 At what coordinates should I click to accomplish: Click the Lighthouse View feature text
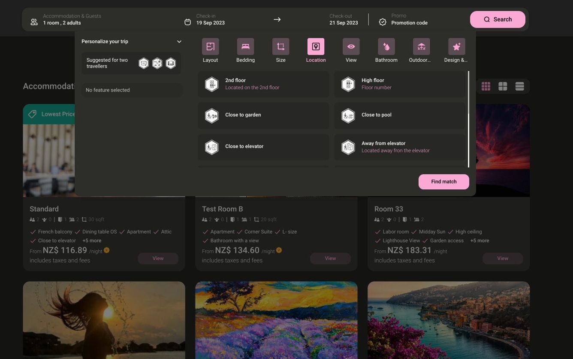click(401, 241)
